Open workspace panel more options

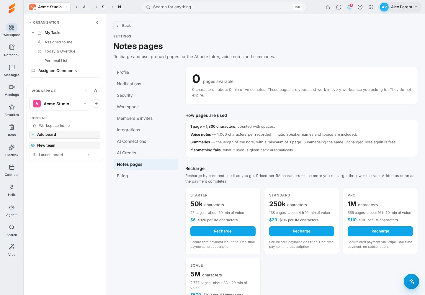[87, 91]
